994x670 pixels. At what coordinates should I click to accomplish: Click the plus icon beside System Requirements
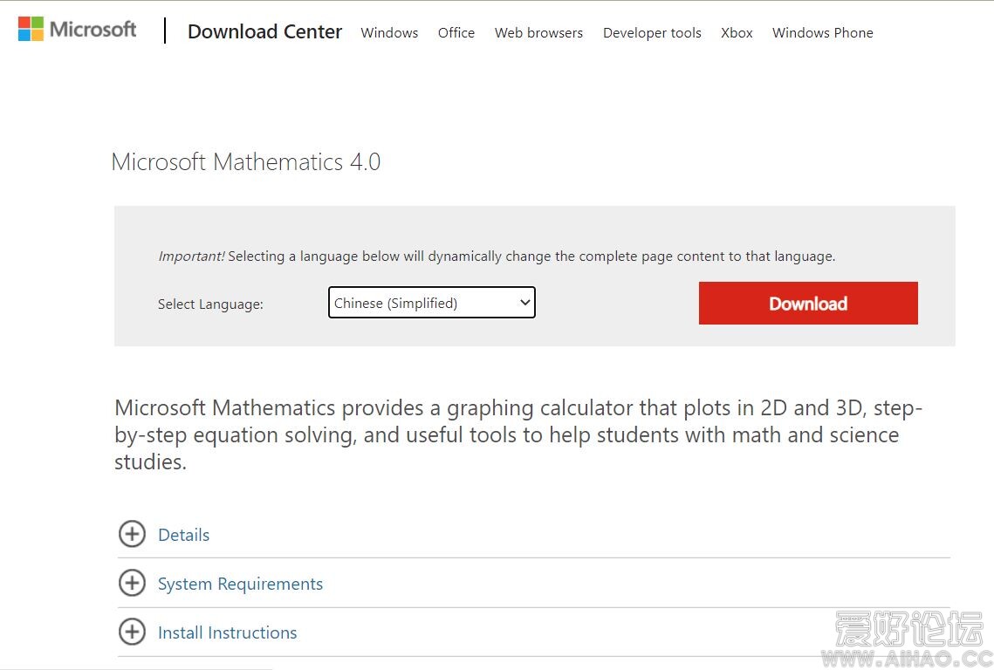tap(132, 583)
